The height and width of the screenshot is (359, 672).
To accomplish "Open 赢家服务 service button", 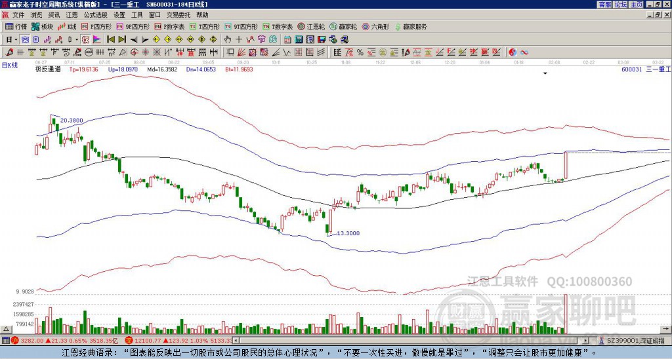I will pos(411,26).
